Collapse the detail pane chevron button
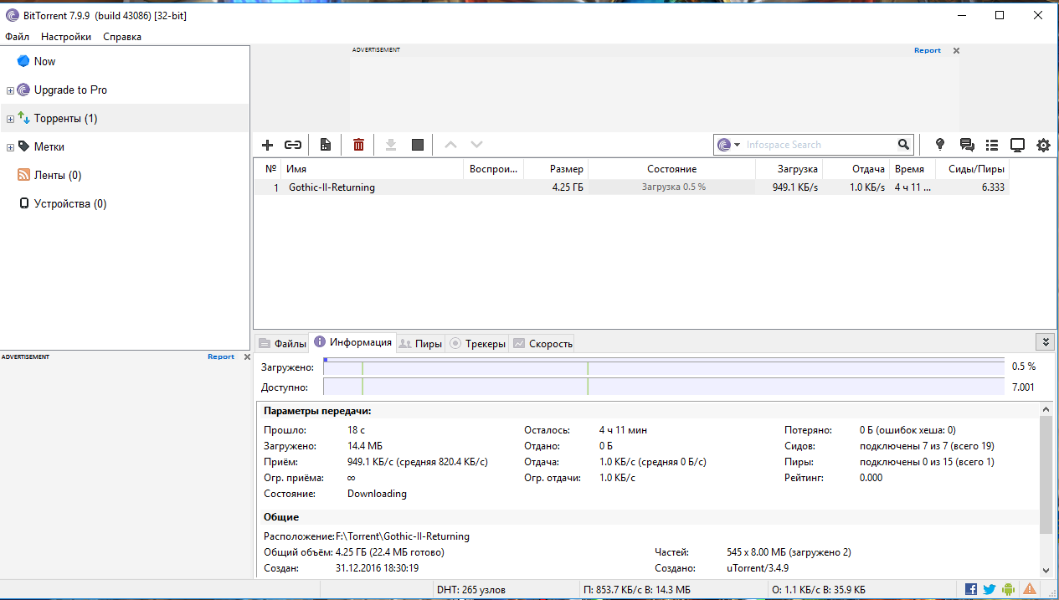Image resolution: width=1059 pixels, height=600 pixels. [1044, 341]
